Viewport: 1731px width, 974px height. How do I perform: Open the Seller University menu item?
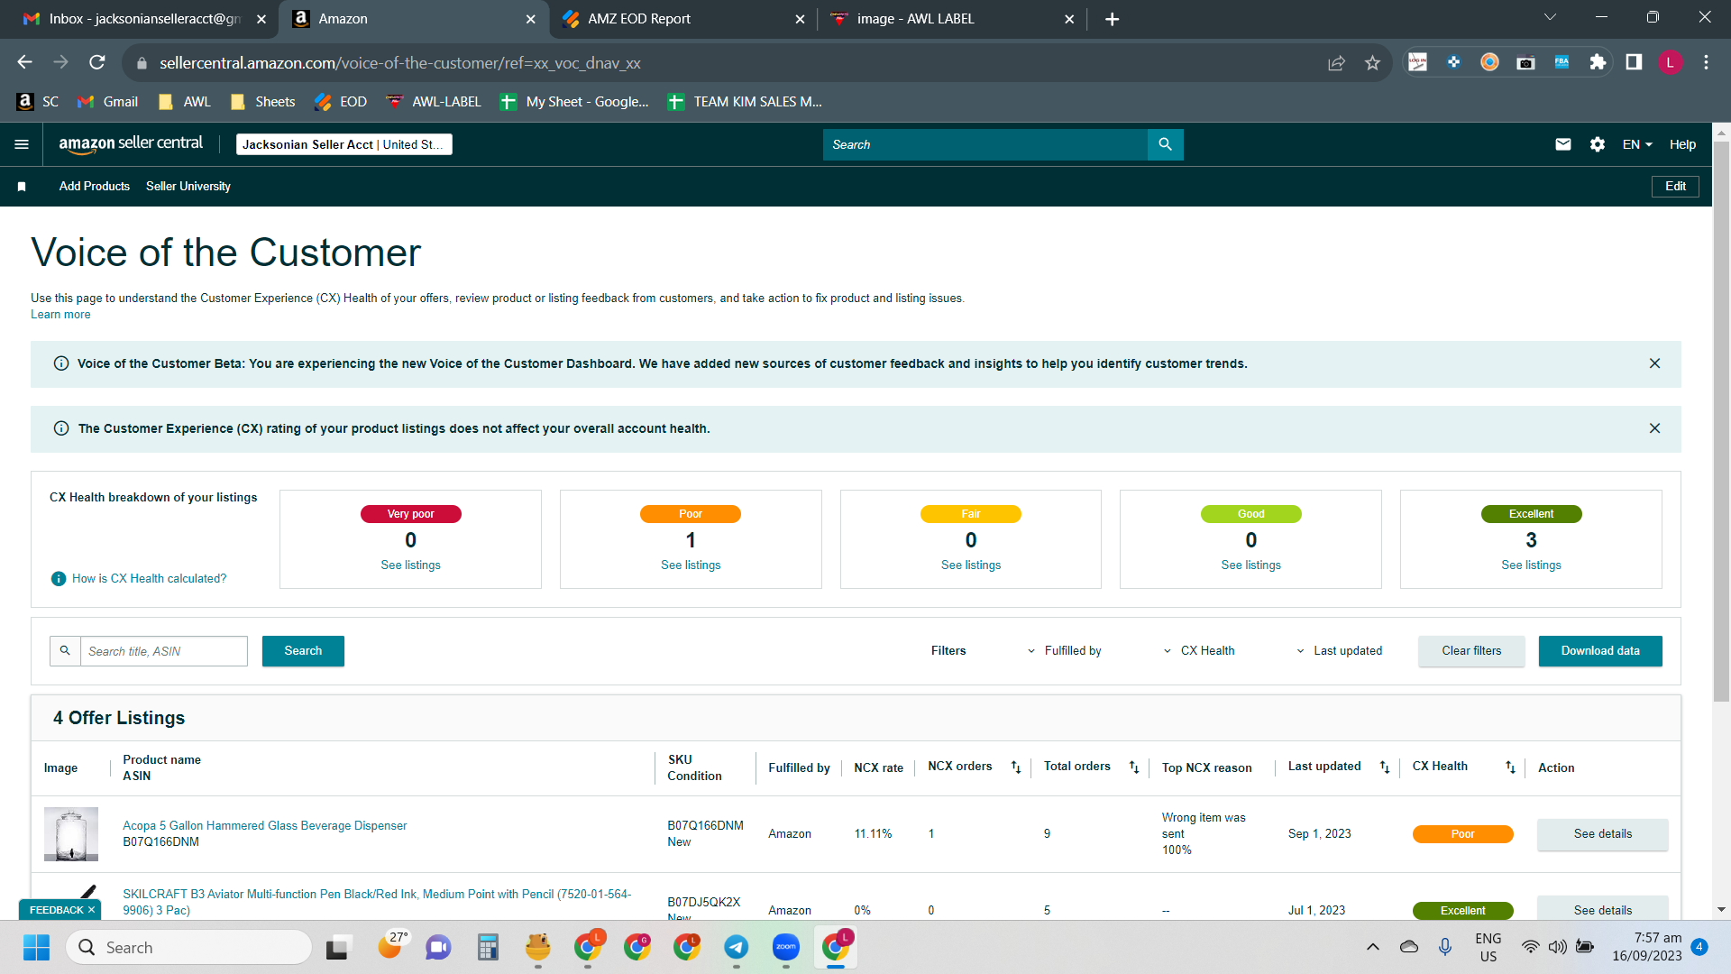[188, 187]
